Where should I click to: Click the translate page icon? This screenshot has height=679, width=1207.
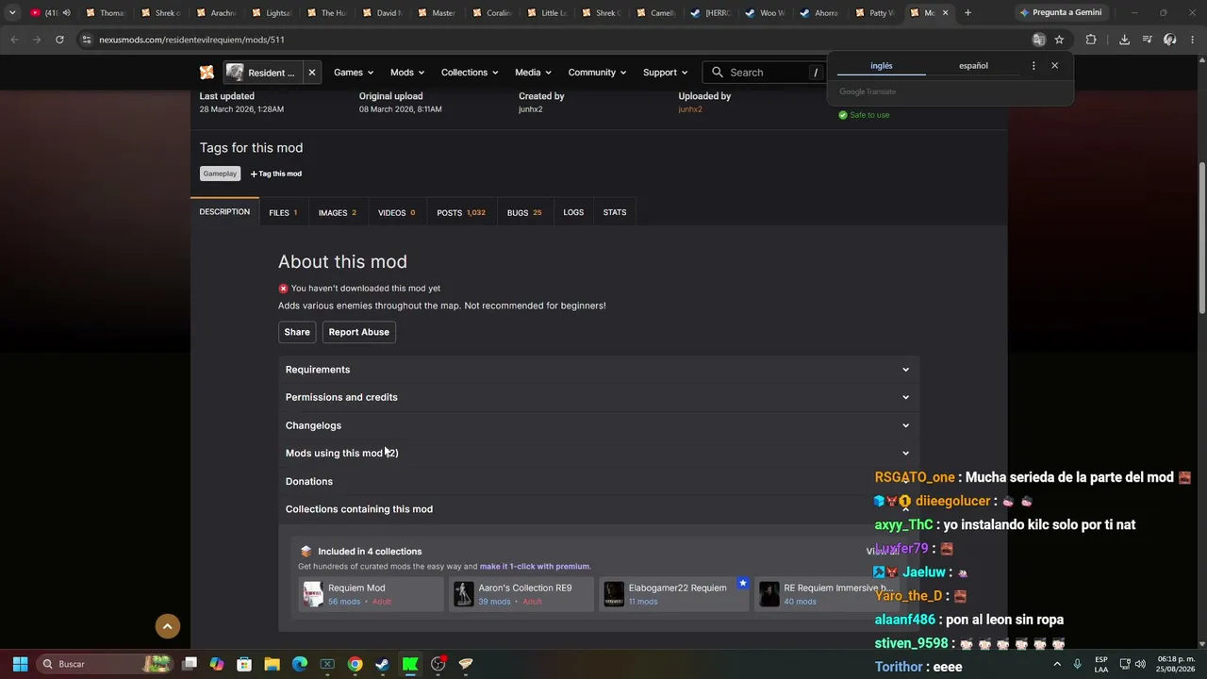pos(1038,40)
